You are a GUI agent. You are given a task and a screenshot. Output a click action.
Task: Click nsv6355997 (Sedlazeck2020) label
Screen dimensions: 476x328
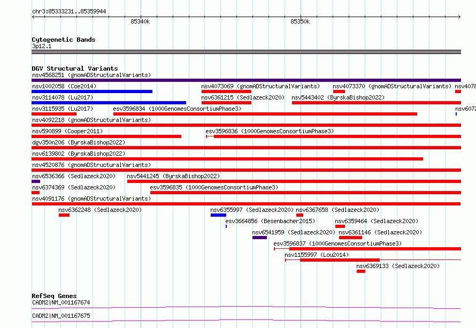252,210
